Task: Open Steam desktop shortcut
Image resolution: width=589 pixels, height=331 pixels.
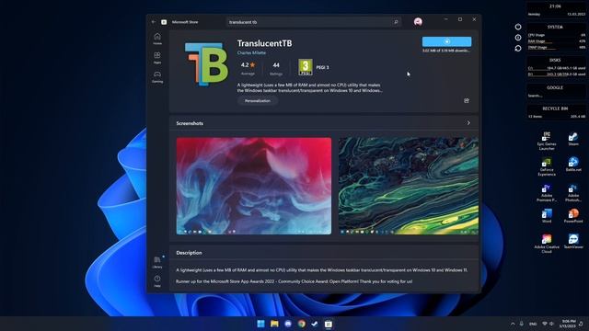Action: (x=573, y=139)
